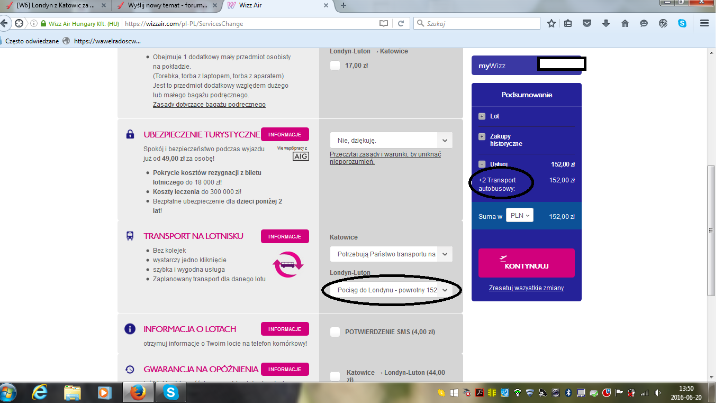Check the Katowice–Londyn-Luton delay guarantee box
This screenshot has height=406, width=723.
[x=335, y=376]
